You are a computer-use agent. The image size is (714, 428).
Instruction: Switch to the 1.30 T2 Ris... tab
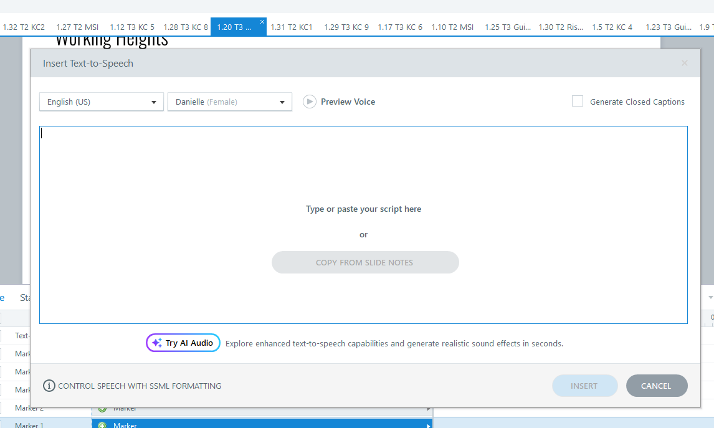561,27
